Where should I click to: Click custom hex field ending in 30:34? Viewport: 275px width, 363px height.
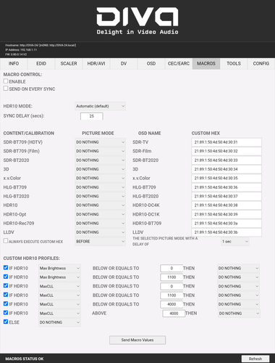(227, 169)
